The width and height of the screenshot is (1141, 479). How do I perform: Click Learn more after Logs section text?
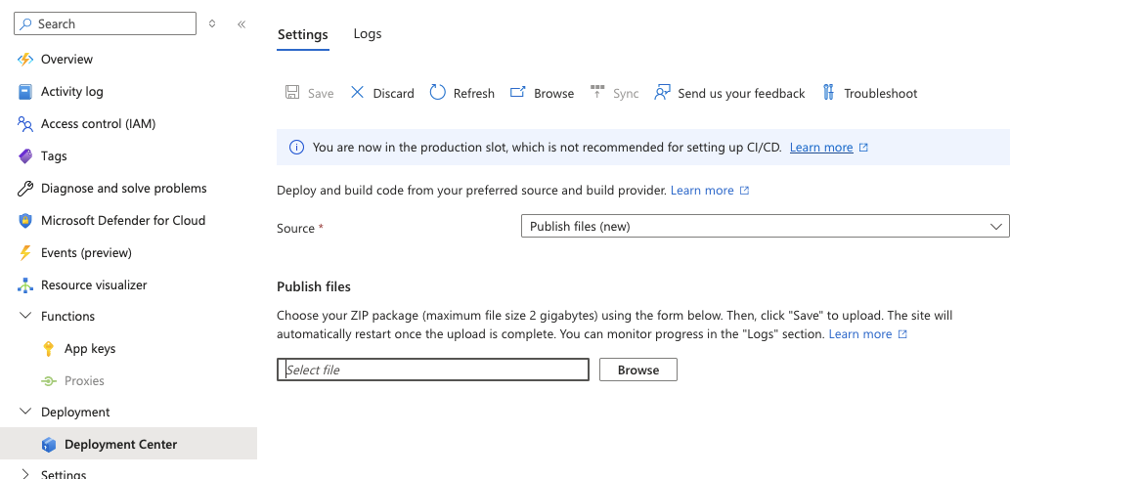[x=860, y=334]
